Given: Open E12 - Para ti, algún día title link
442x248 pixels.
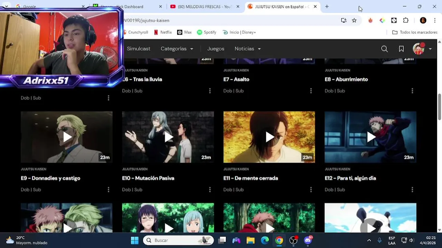Looking at the screenshot, I should click(x=350, y=178).
